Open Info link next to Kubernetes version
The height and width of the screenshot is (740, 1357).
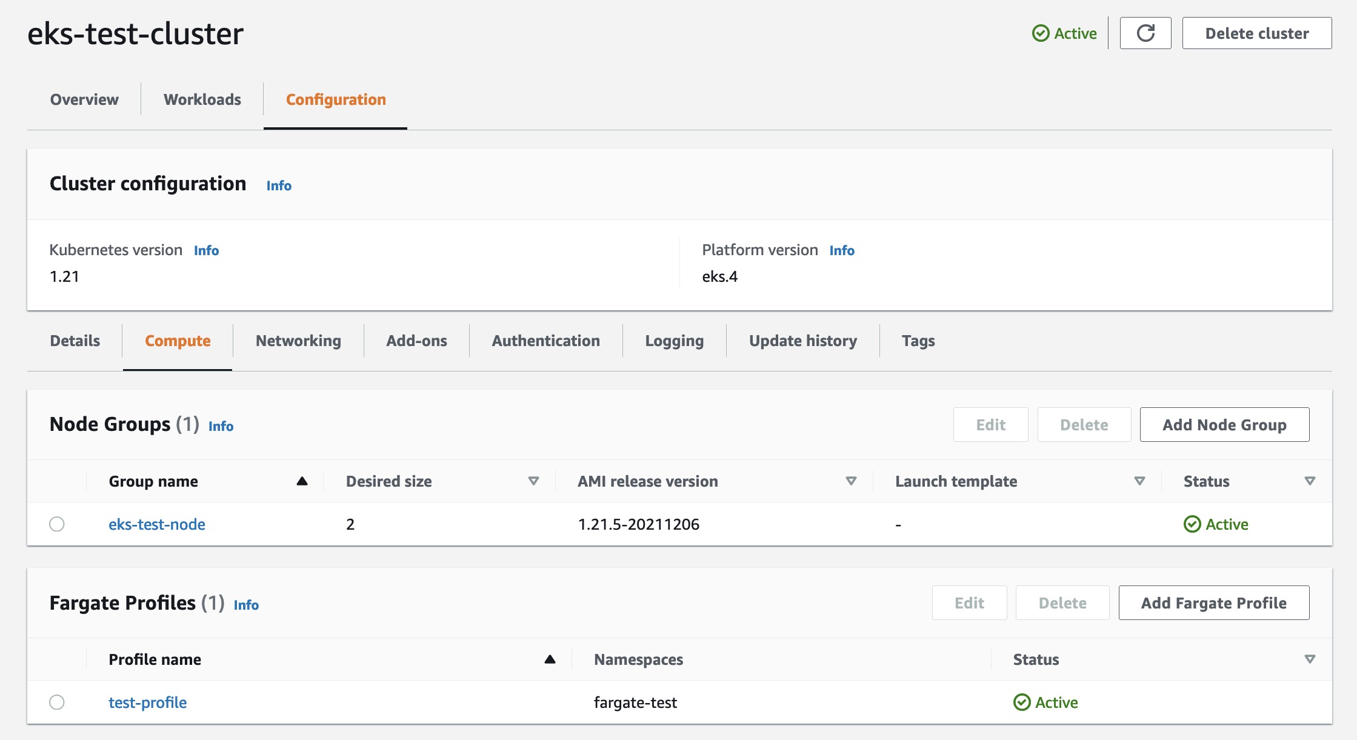(x=206, y=250)
